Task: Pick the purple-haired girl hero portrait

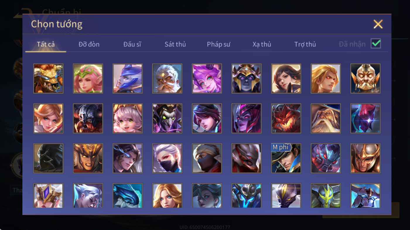Action: [207, 79]
